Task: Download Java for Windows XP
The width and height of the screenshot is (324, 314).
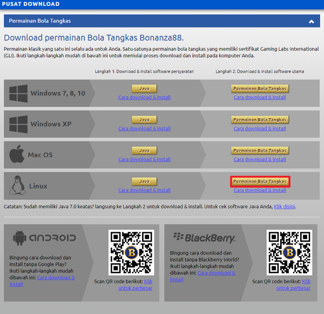Action: click(144, 119)
